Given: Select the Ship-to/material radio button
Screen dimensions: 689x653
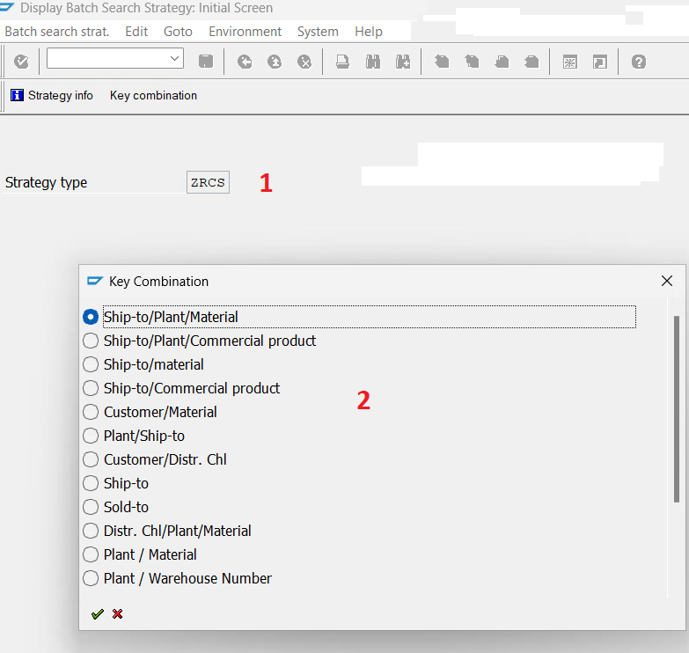Looking at the screenshot, I should click(x=91, y=364).
